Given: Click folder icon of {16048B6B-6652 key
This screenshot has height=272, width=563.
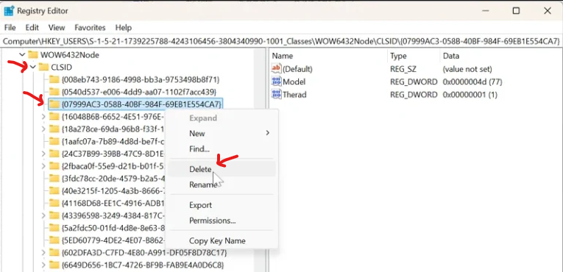Looking at the screenshot, I should tap(54, 116).
